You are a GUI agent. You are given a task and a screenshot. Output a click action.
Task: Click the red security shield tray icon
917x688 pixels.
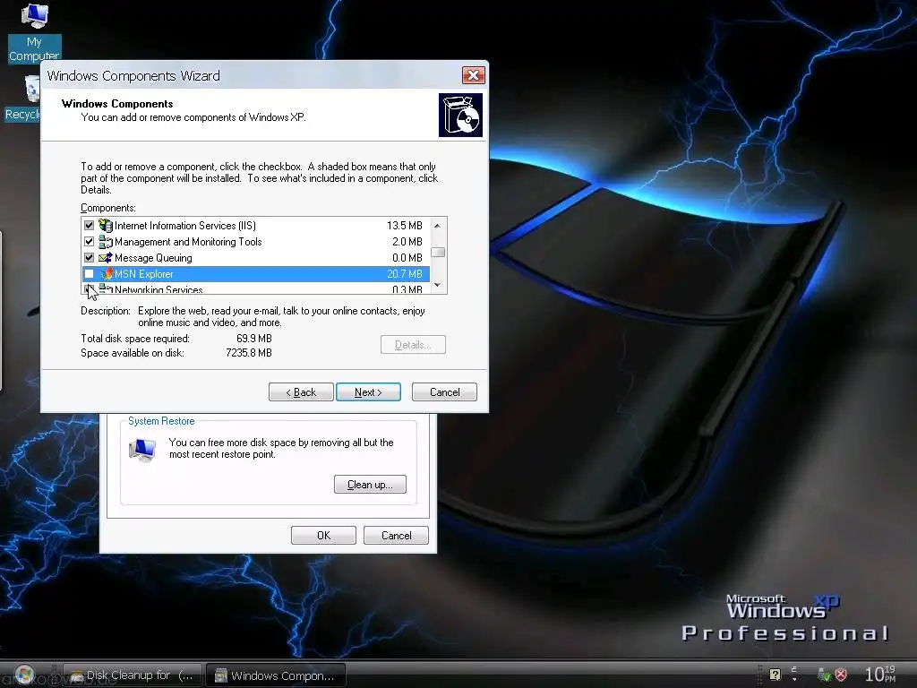tap(841, 675)
